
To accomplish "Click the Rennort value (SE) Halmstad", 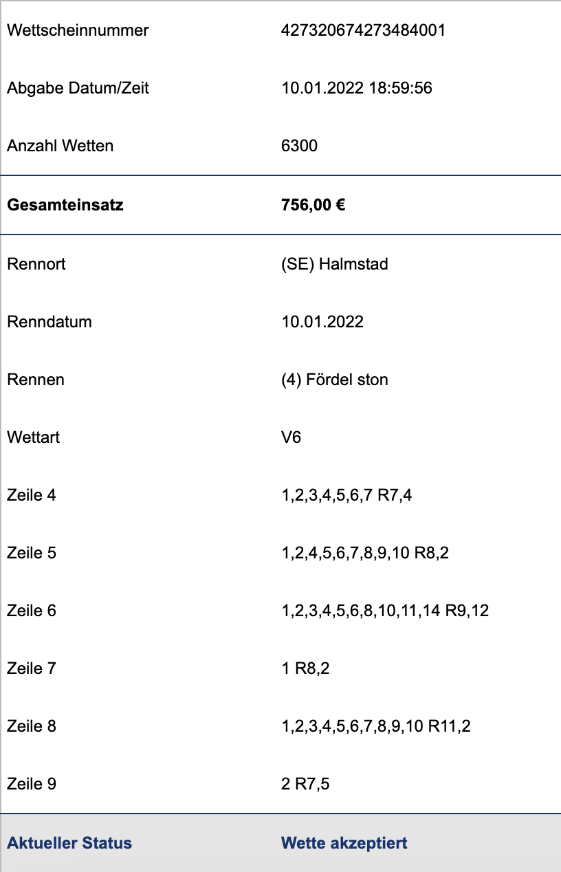I will click(335, 264).
